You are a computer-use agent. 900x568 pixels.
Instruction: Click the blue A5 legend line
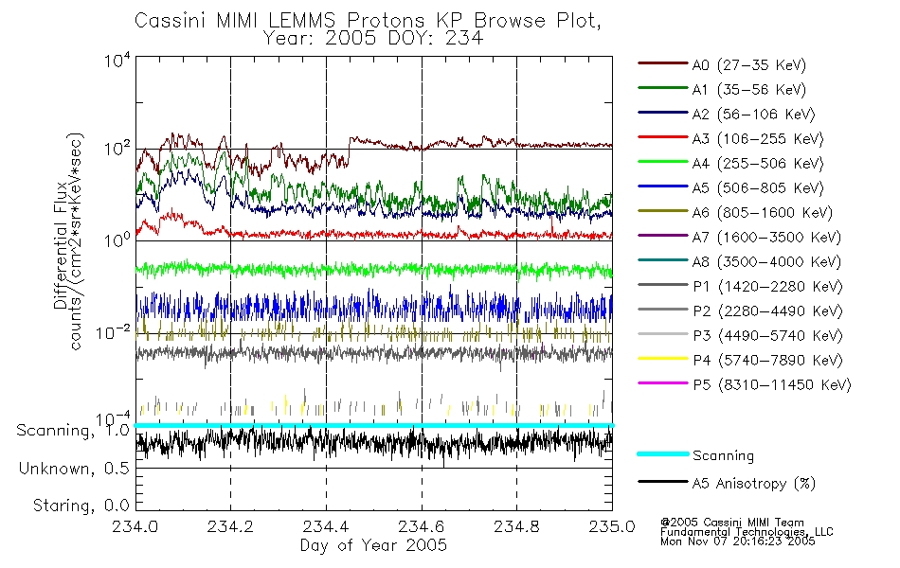[663, 186]
